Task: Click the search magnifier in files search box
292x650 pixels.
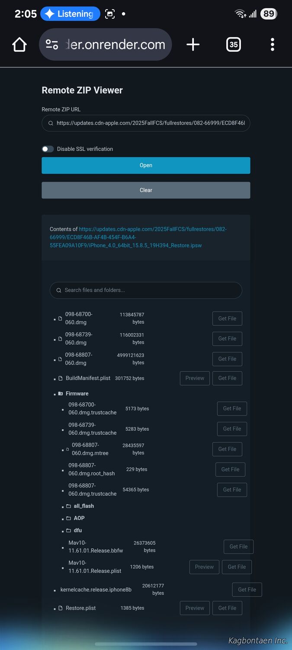Action: pos(59,290)
